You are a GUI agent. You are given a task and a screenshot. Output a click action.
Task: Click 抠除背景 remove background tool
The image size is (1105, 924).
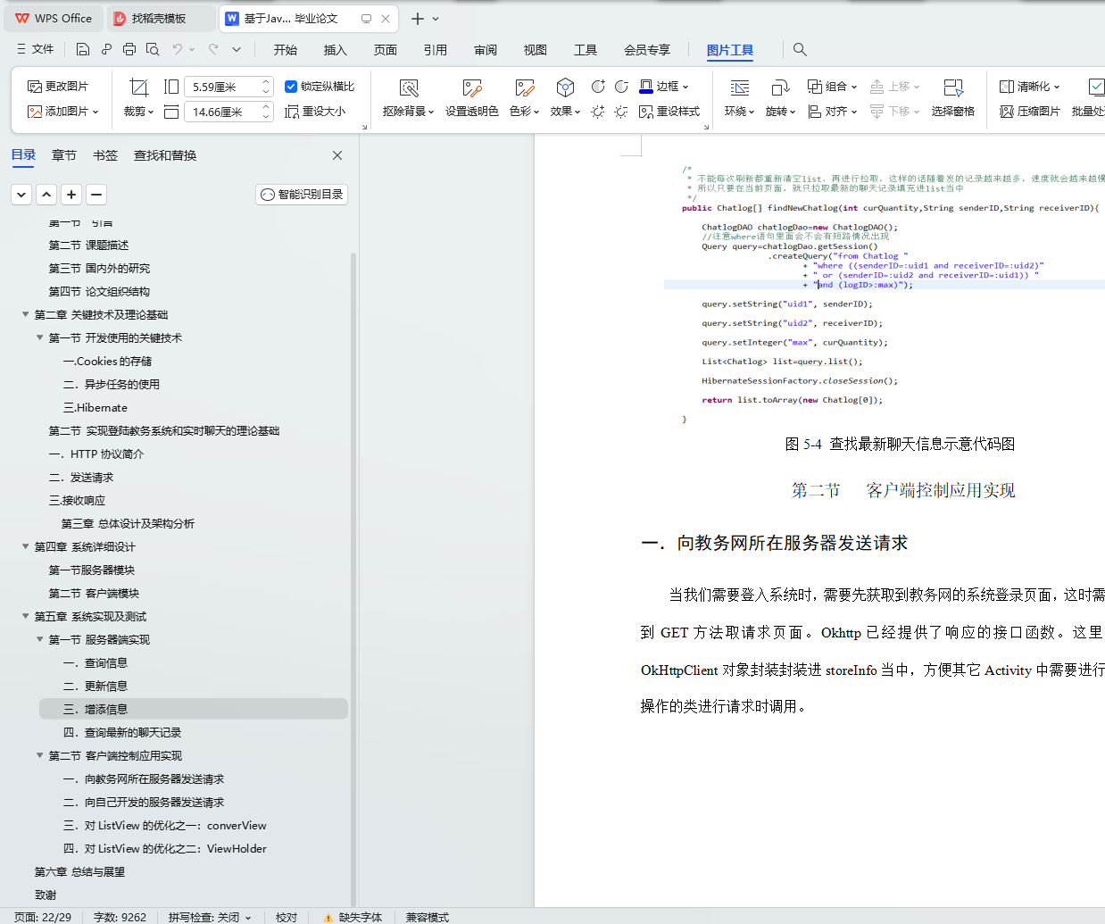pyautogui.click(x=409, y=98)
